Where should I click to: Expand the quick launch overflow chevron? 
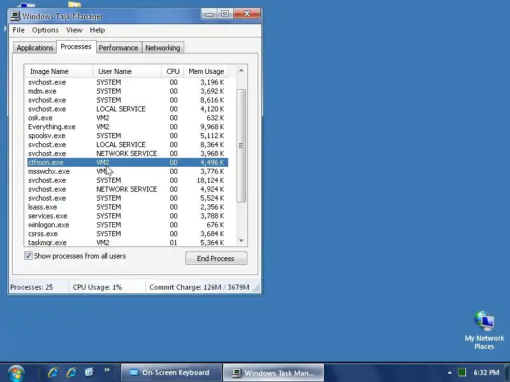(x=106, y=370)
